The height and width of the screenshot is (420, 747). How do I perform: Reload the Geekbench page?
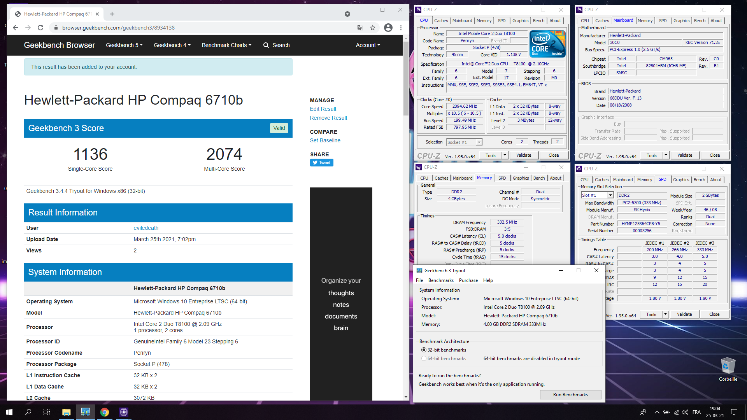tap(40, 28)
